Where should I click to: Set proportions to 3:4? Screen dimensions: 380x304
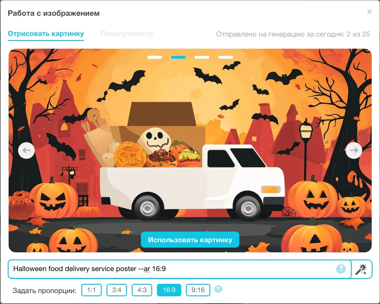coord(117,290)
